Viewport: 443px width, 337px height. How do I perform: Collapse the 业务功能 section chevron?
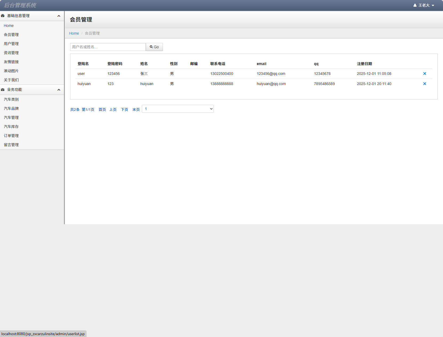(59, 90)
